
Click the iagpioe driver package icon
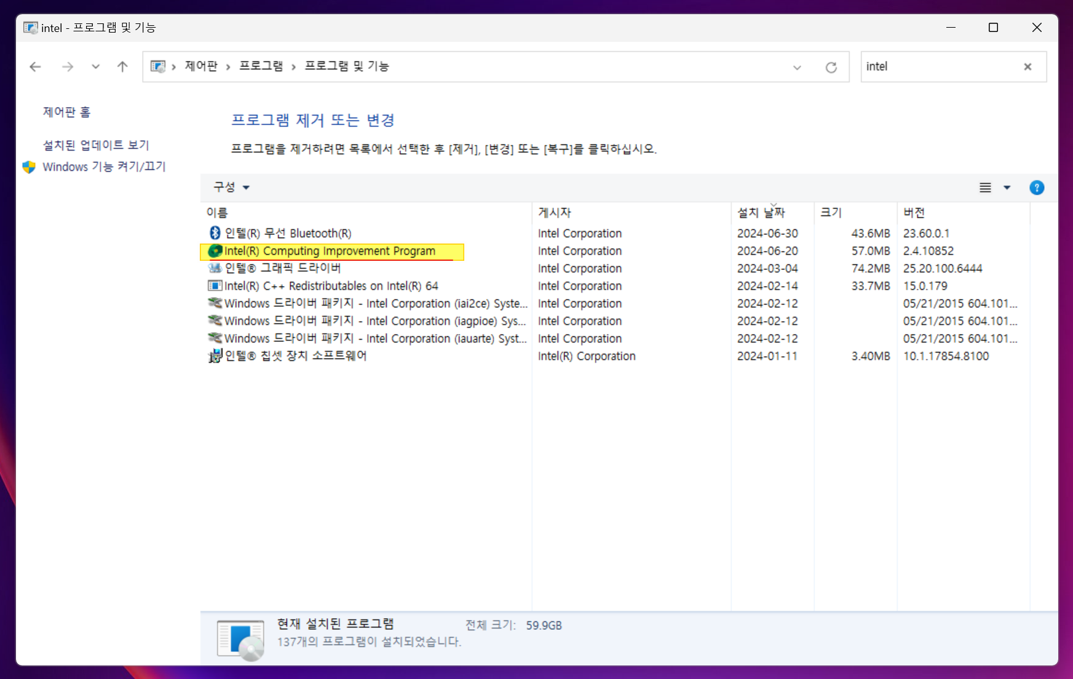pyautogui.click(x=215, y=320)
